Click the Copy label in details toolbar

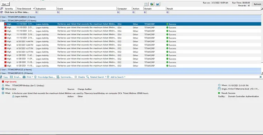[x=6, y=77]
